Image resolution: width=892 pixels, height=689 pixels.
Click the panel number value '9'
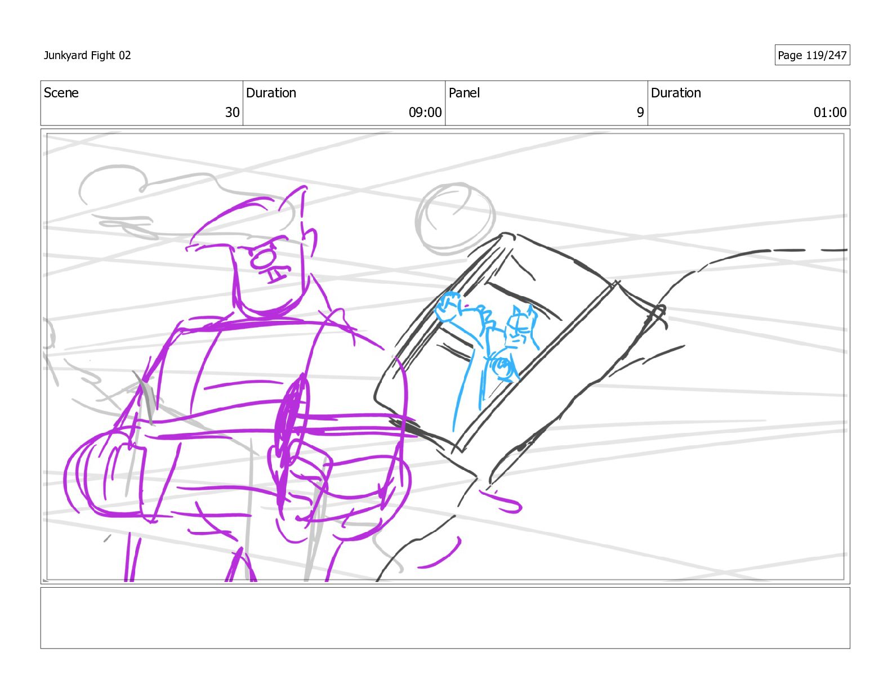click(x=640, y=113)
